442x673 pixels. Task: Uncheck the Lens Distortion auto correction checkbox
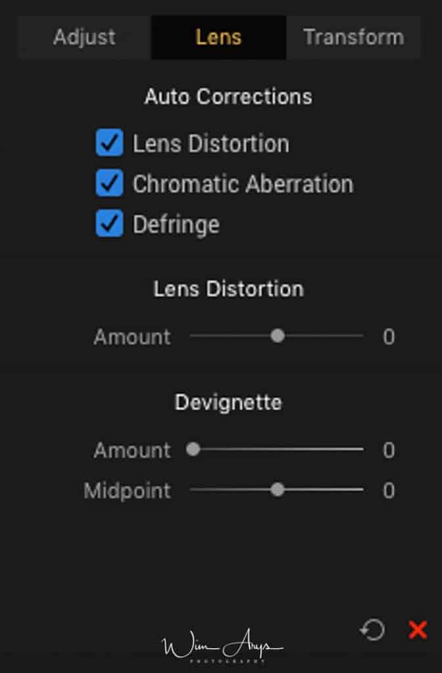[109, 143]
